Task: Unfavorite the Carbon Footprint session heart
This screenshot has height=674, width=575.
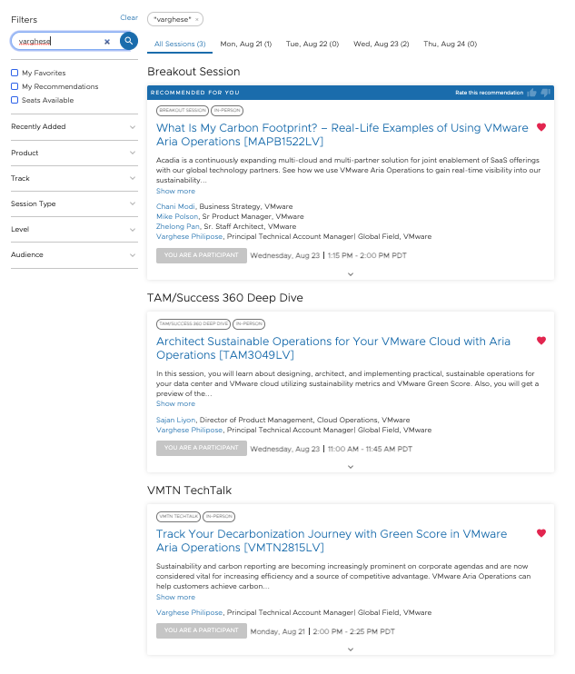Action: click(541, 127)
